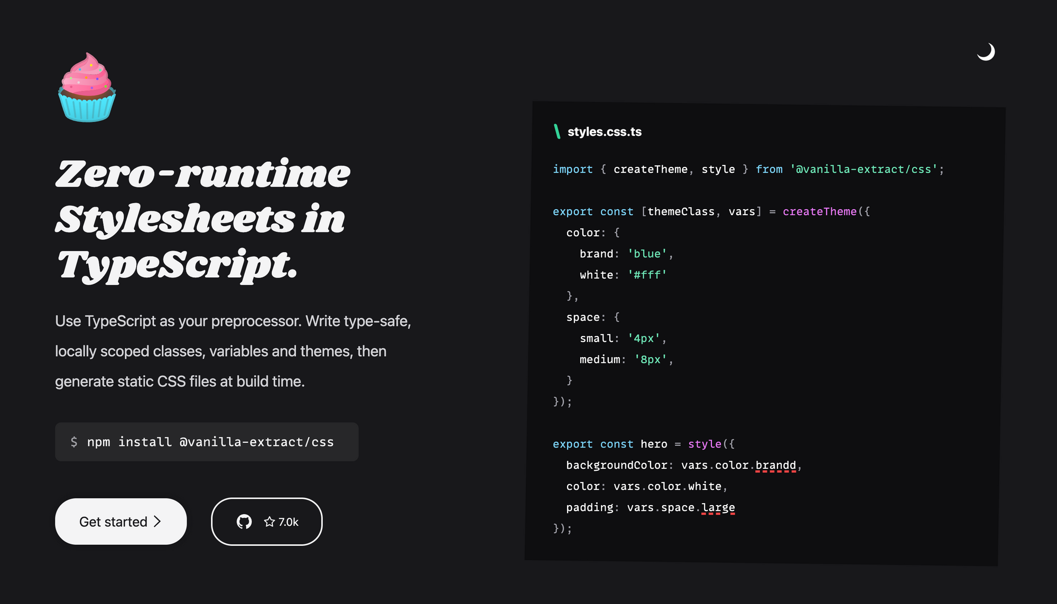
Task: Click the '@vanilla-extract/css' import string
Action: [x=863, y=169]
